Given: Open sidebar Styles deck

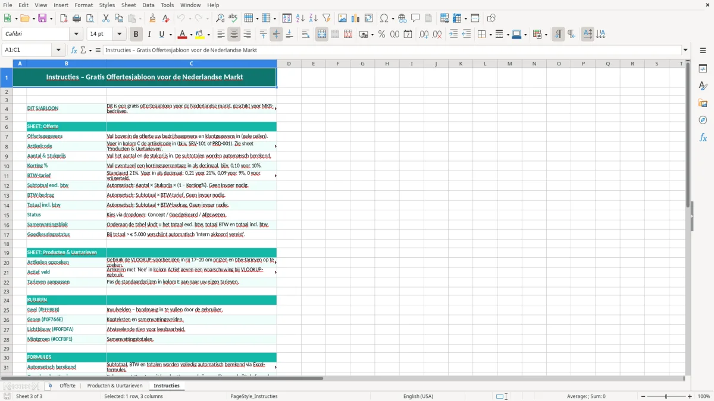Looking at the screenshot, I should [x=703, y=86].
